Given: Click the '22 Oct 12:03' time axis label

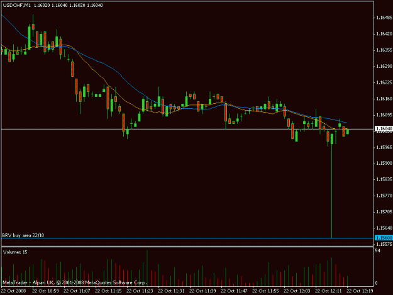Looking at the screenshot, I should point(297,291).
